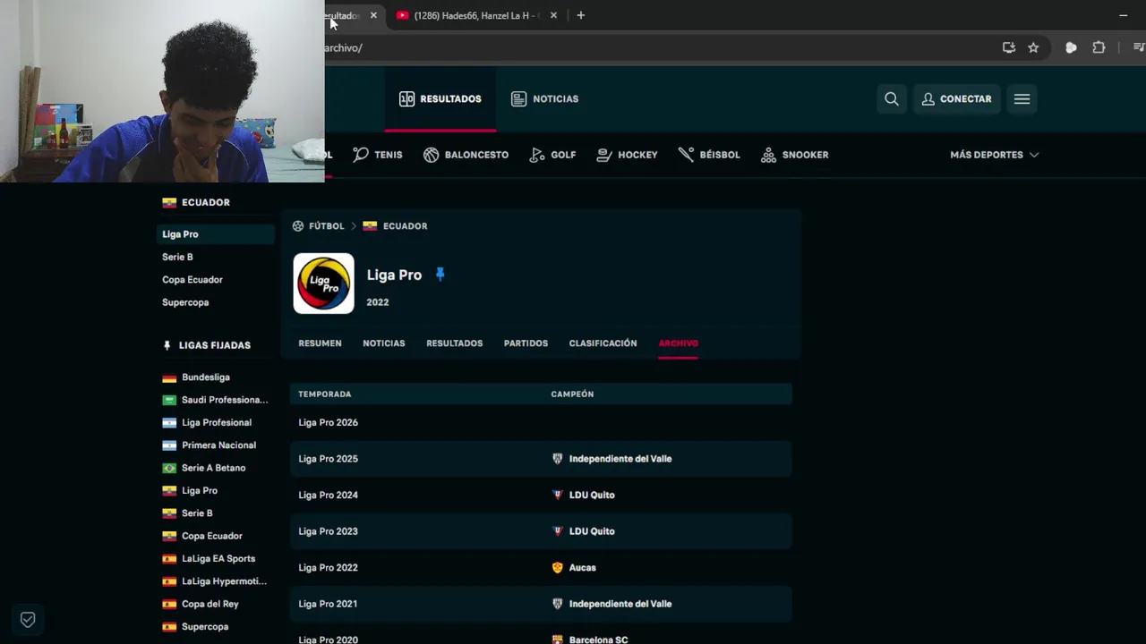Bookmark page with star icon
The width and height of the screenshot is (1146, 644).
pyautogui.click(x=1033, y=47)
